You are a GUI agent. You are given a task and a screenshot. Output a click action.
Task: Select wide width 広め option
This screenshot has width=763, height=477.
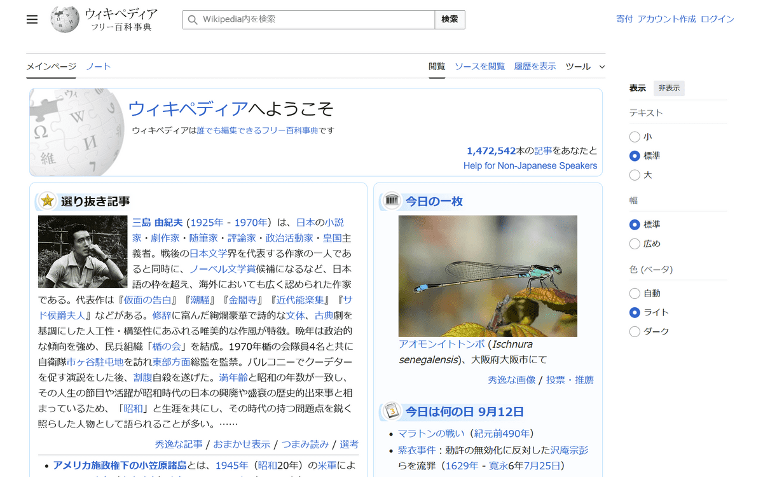point(635,244)
